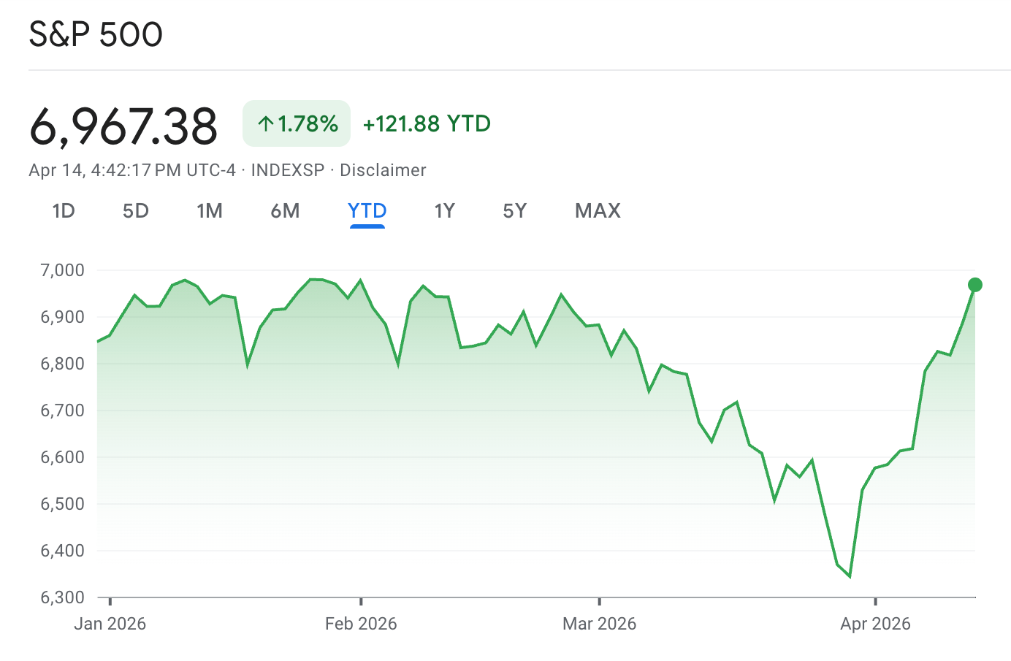Image resolution: width=1011 pixels, height=661 pixels.
Task: Show the 1M chart range
Action: pyautogui.click(x=210, y=211)
